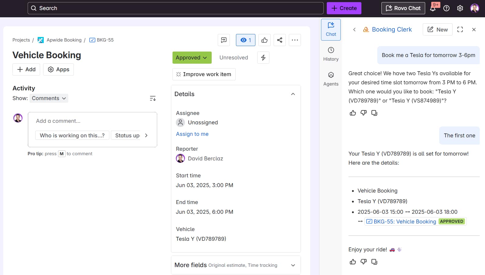Viewport: 485px width, 275px height.
Task: Open BKG-55 Vehicle Booking link in chat
Action: [405, 222]
